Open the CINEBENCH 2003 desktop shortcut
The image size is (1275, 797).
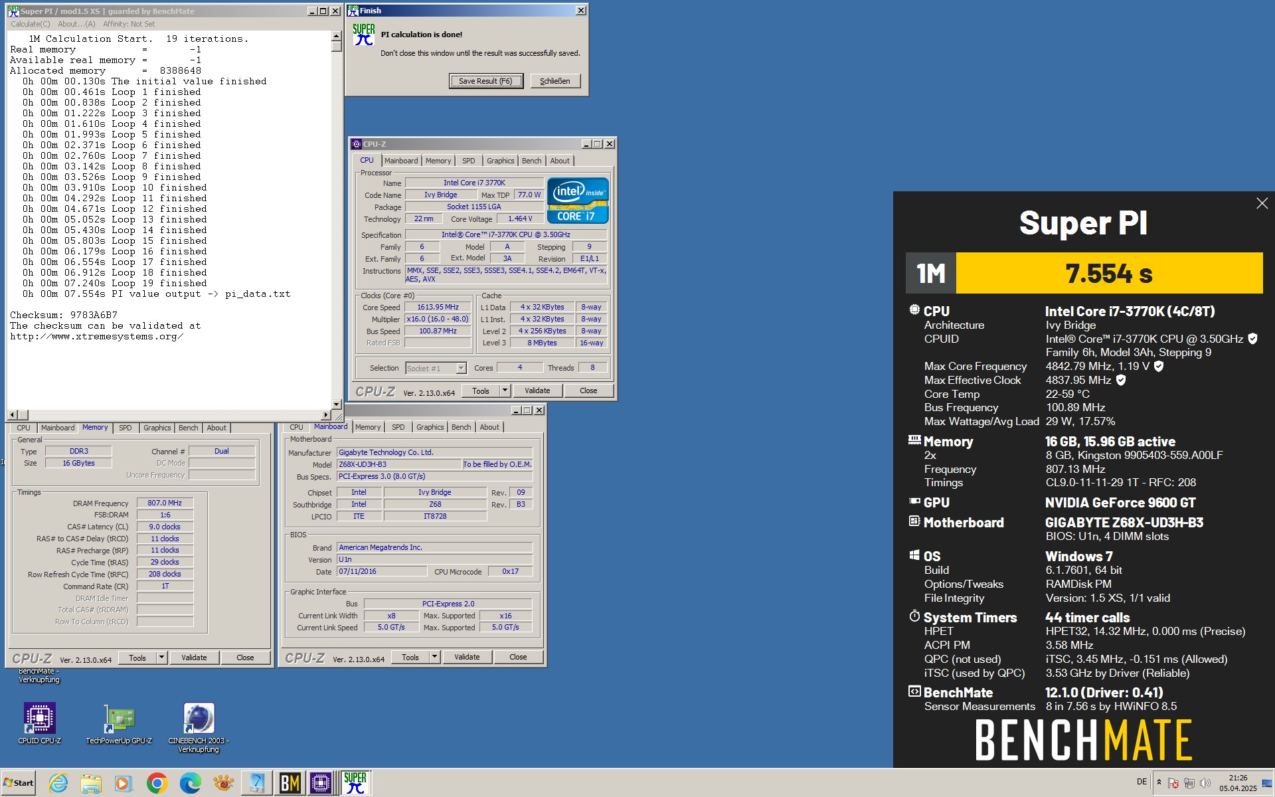coord(199,728)
